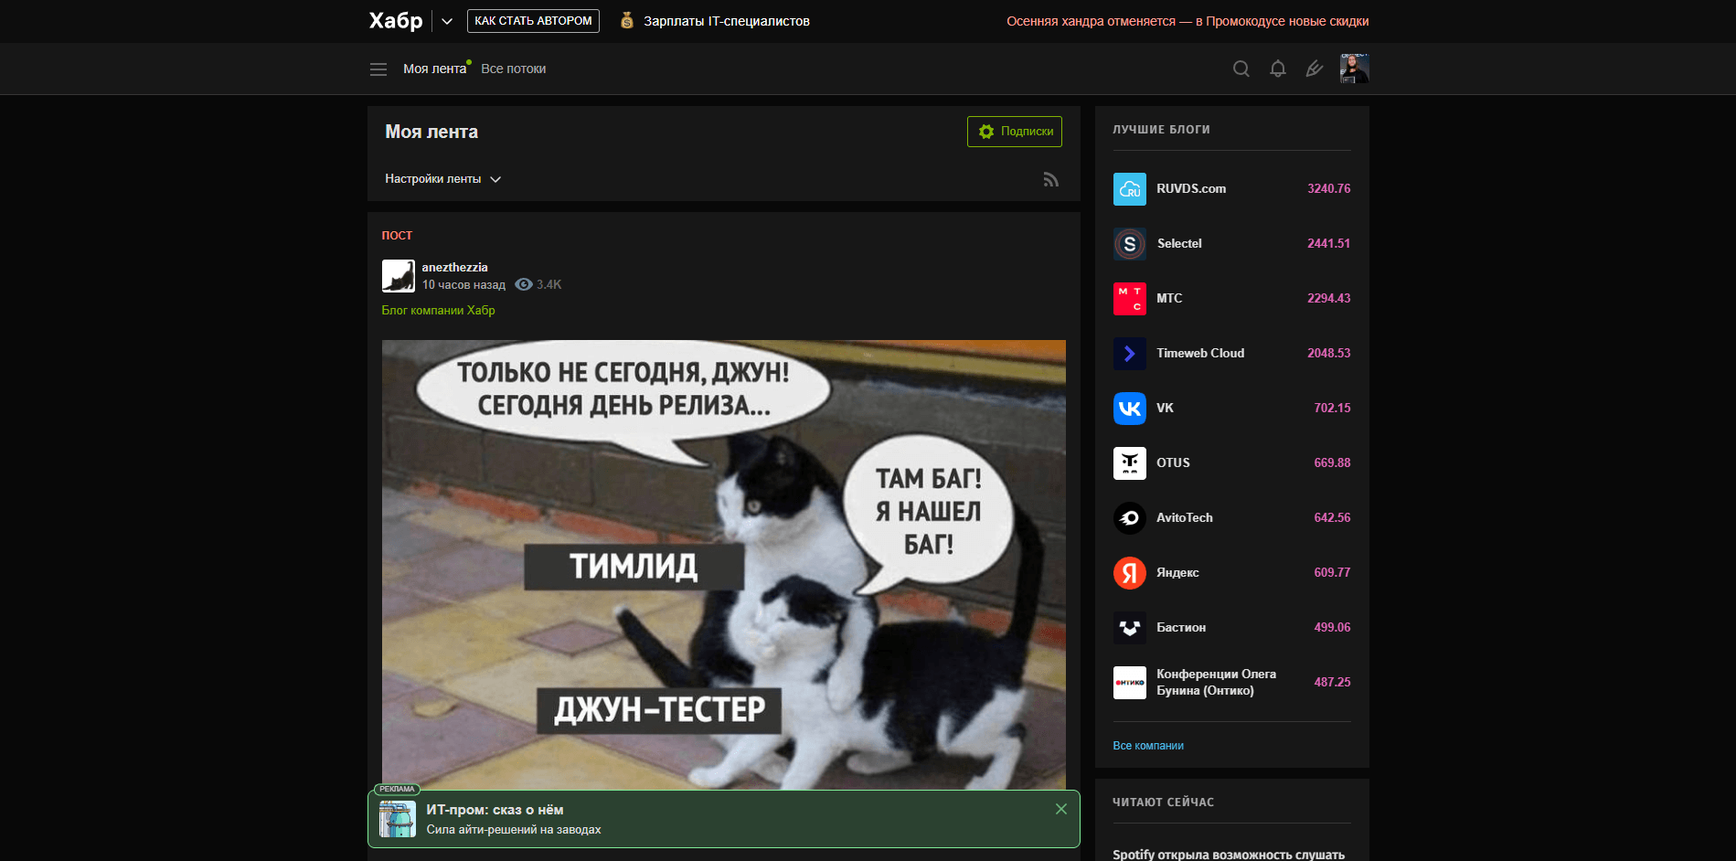This screenshot has height=861, width=1736.
Task: Click the RUVDS.com rating 3240.76
Action: (1328, 189)
